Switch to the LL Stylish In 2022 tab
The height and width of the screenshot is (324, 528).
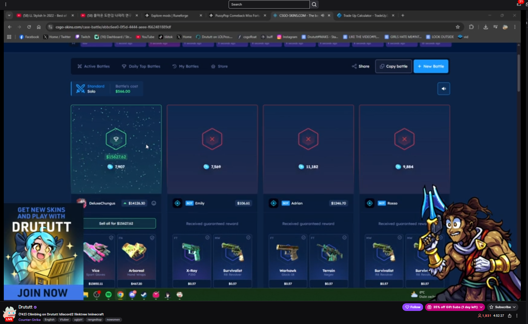click(x=45, y=15)
